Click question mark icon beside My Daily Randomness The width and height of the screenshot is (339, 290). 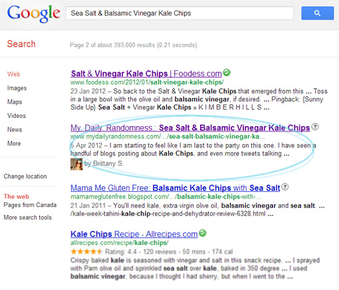coord(315,127)
